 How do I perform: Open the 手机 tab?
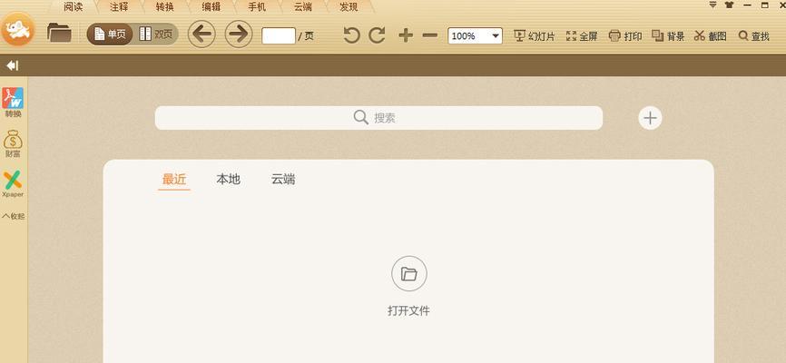257,7
